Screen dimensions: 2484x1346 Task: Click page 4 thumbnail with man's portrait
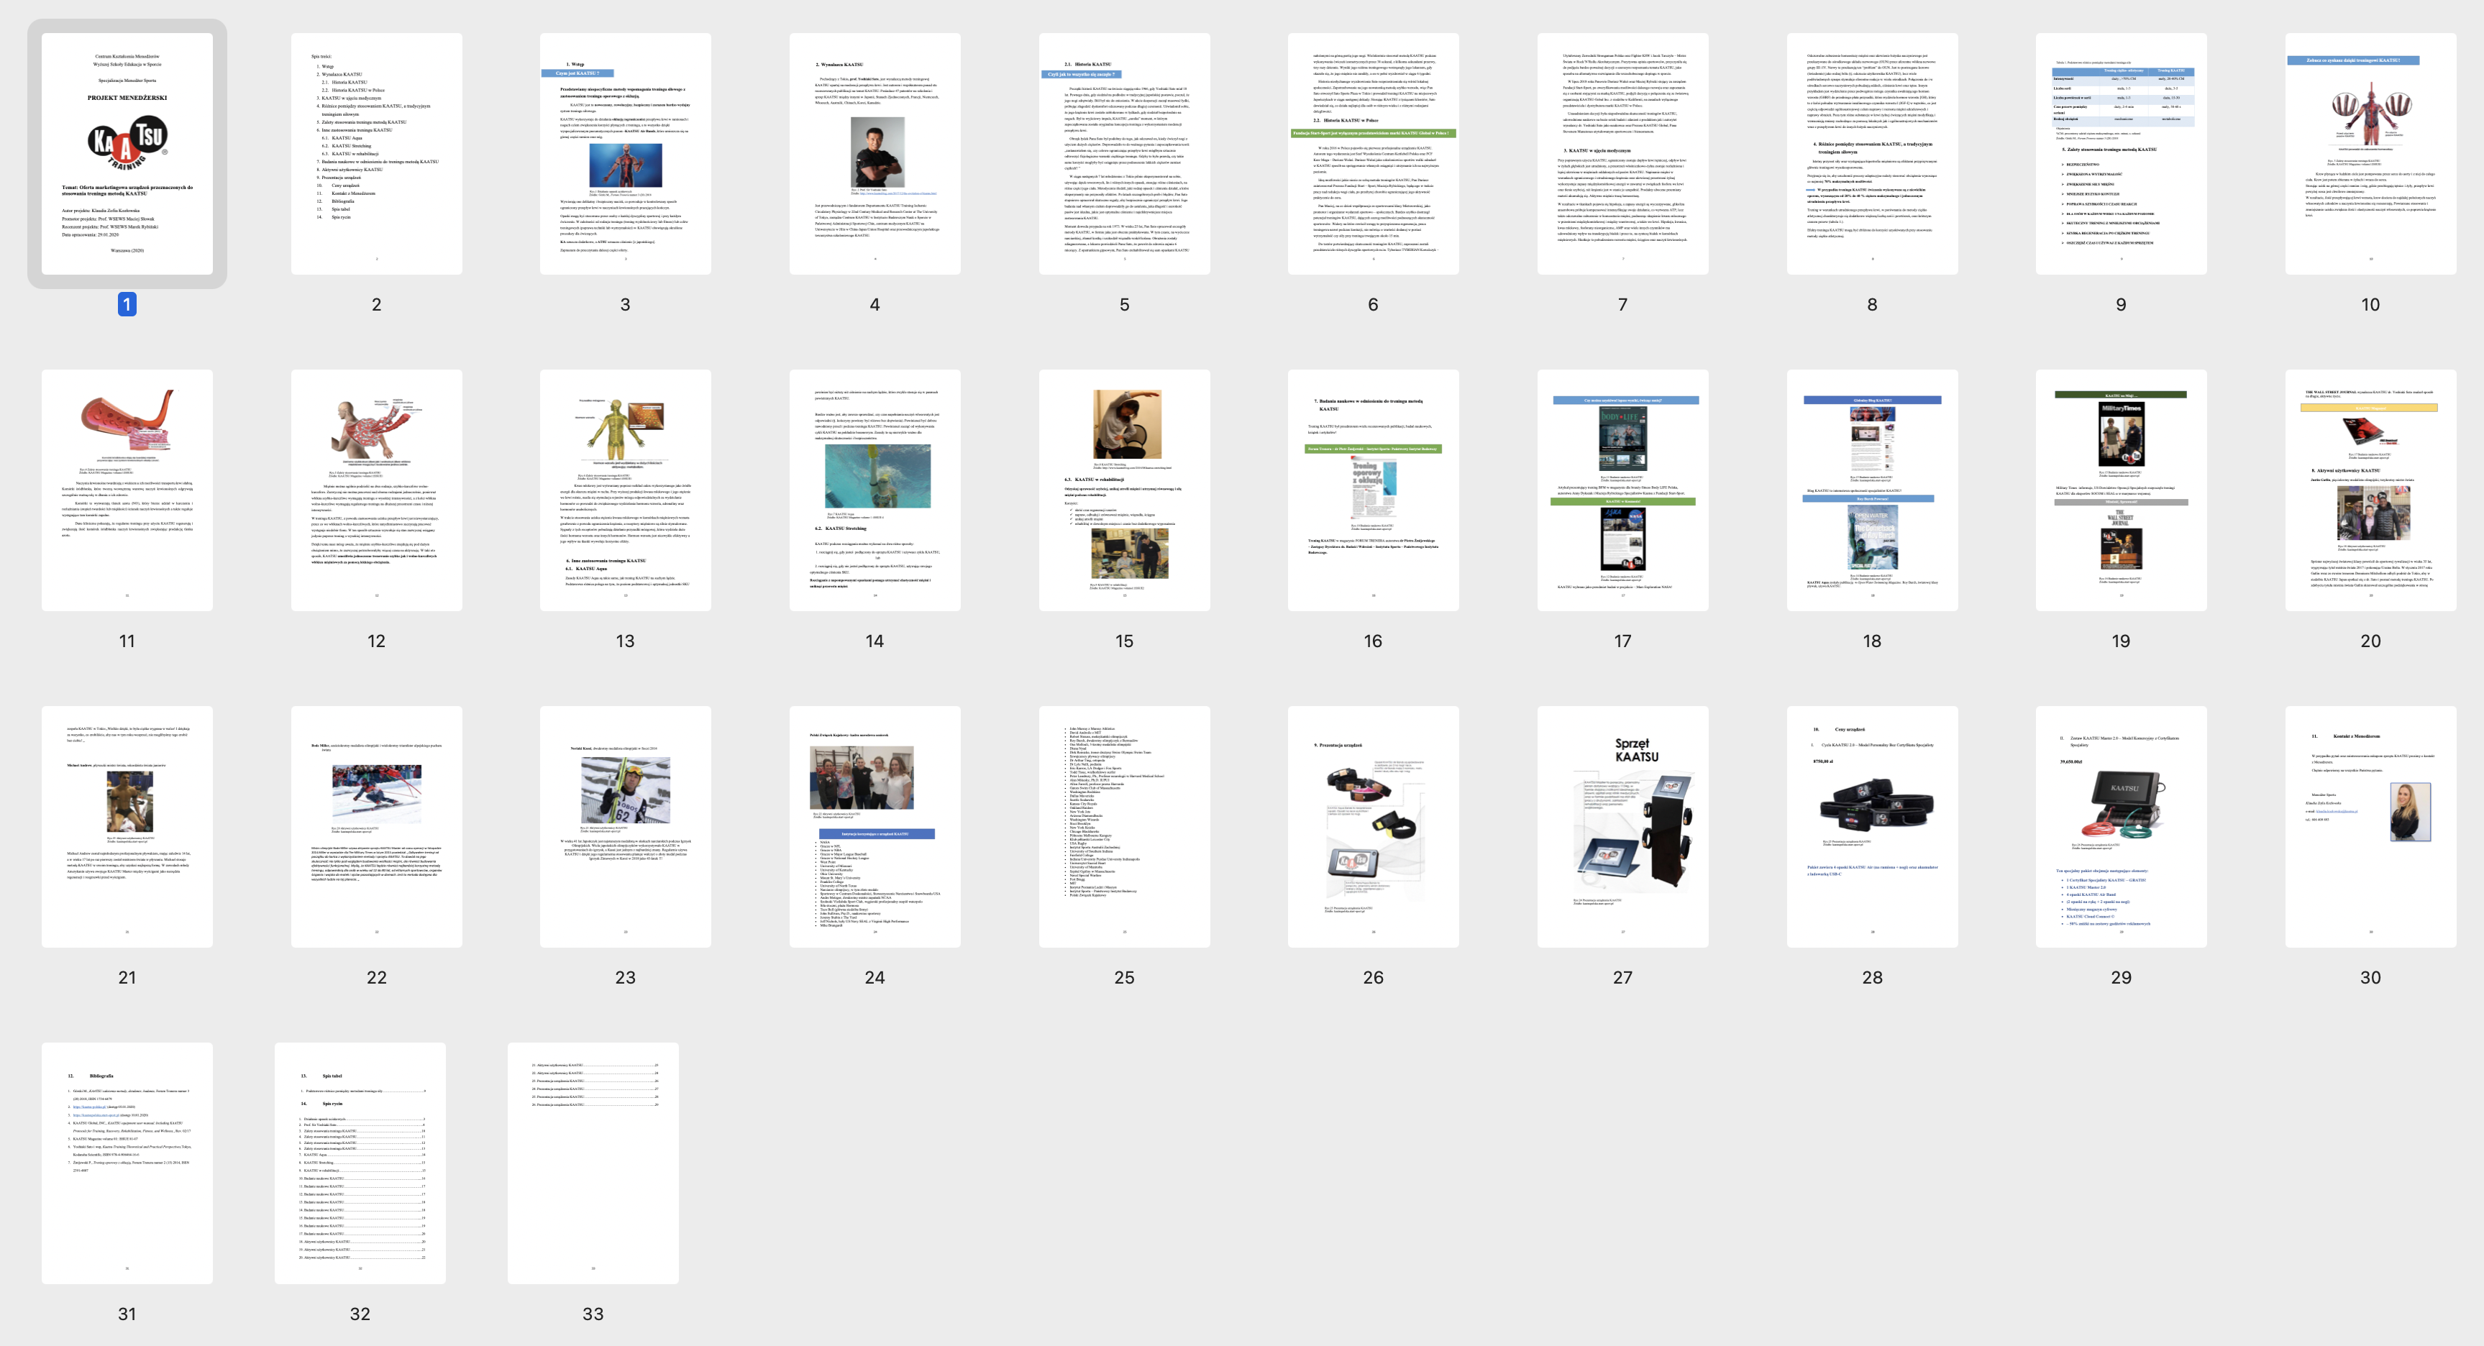click(875, 155)
